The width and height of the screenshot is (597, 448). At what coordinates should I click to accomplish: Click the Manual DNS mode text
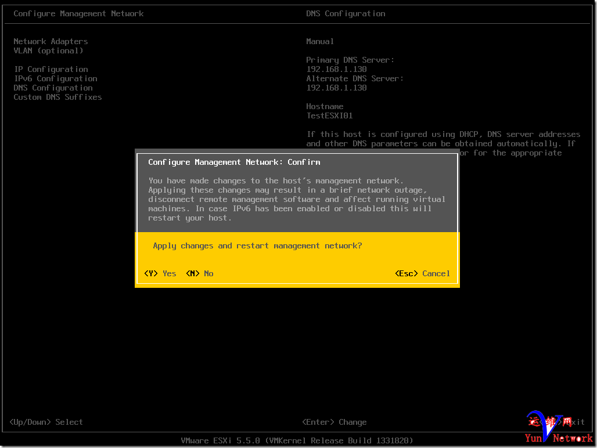[320, 41]
